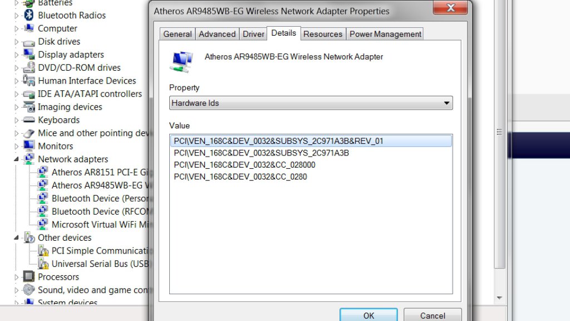Click the IDE ATA/ATAPI controllers icon
The width and height of the screenshot is (570, 321).
pyautogui.click(x=29, y=94)
